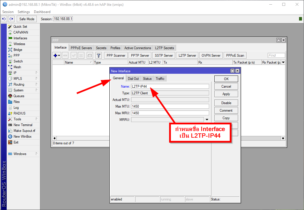The width and height of the screenshot is (304, 210).
Task: Click the Max MRU field
Action: [170, 113]
